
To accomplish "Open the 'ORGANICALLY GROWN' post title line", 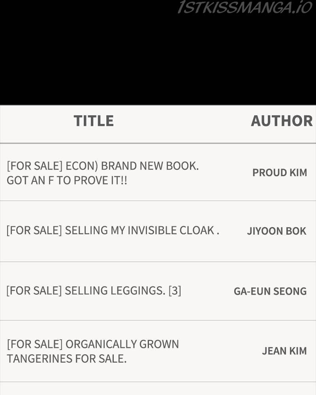I will click(122, 344).
